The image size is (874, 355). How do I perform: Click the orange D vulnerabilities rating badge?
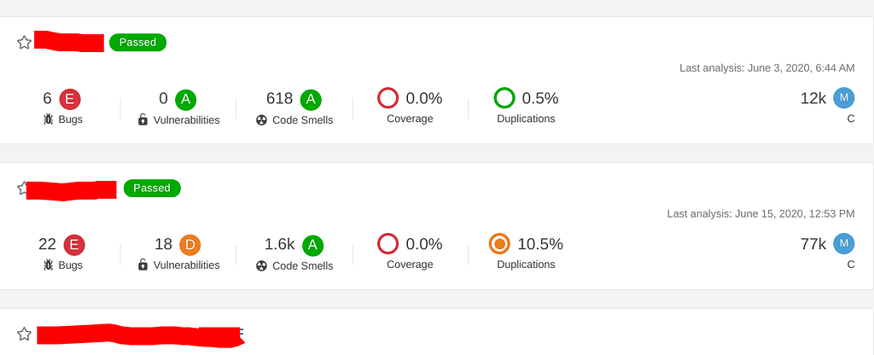pos(189,245)
